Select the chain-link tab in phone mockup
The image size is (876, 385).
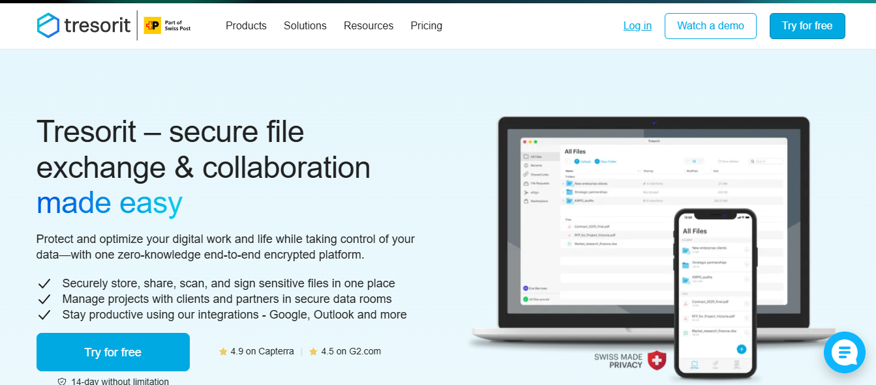point(716,365)
